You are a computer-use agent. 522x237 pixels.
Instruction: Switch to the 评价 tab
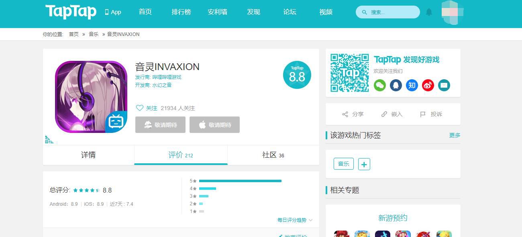click(x=181, y=155)
